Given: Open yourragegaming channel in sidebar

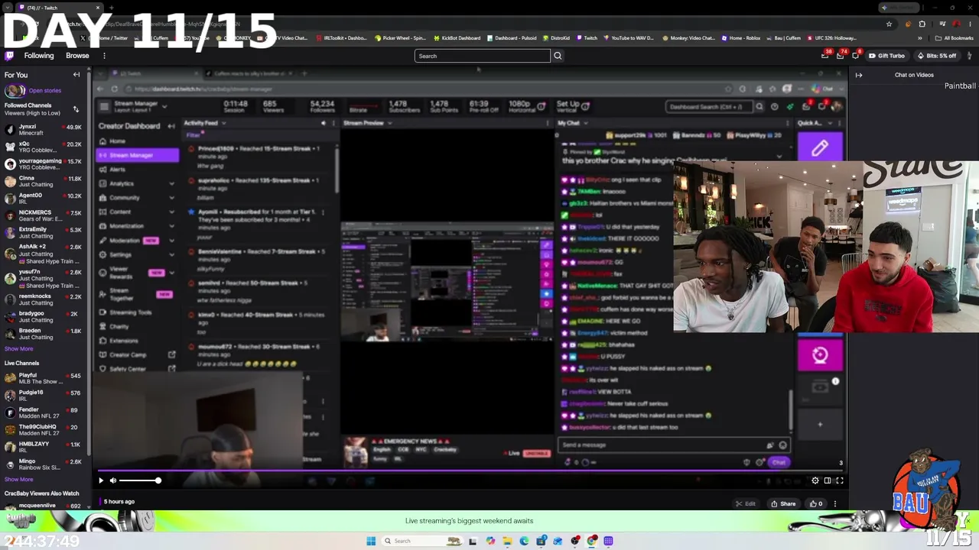Looking at the screenshot, I should pyautogui.click(x=43, y=164).
